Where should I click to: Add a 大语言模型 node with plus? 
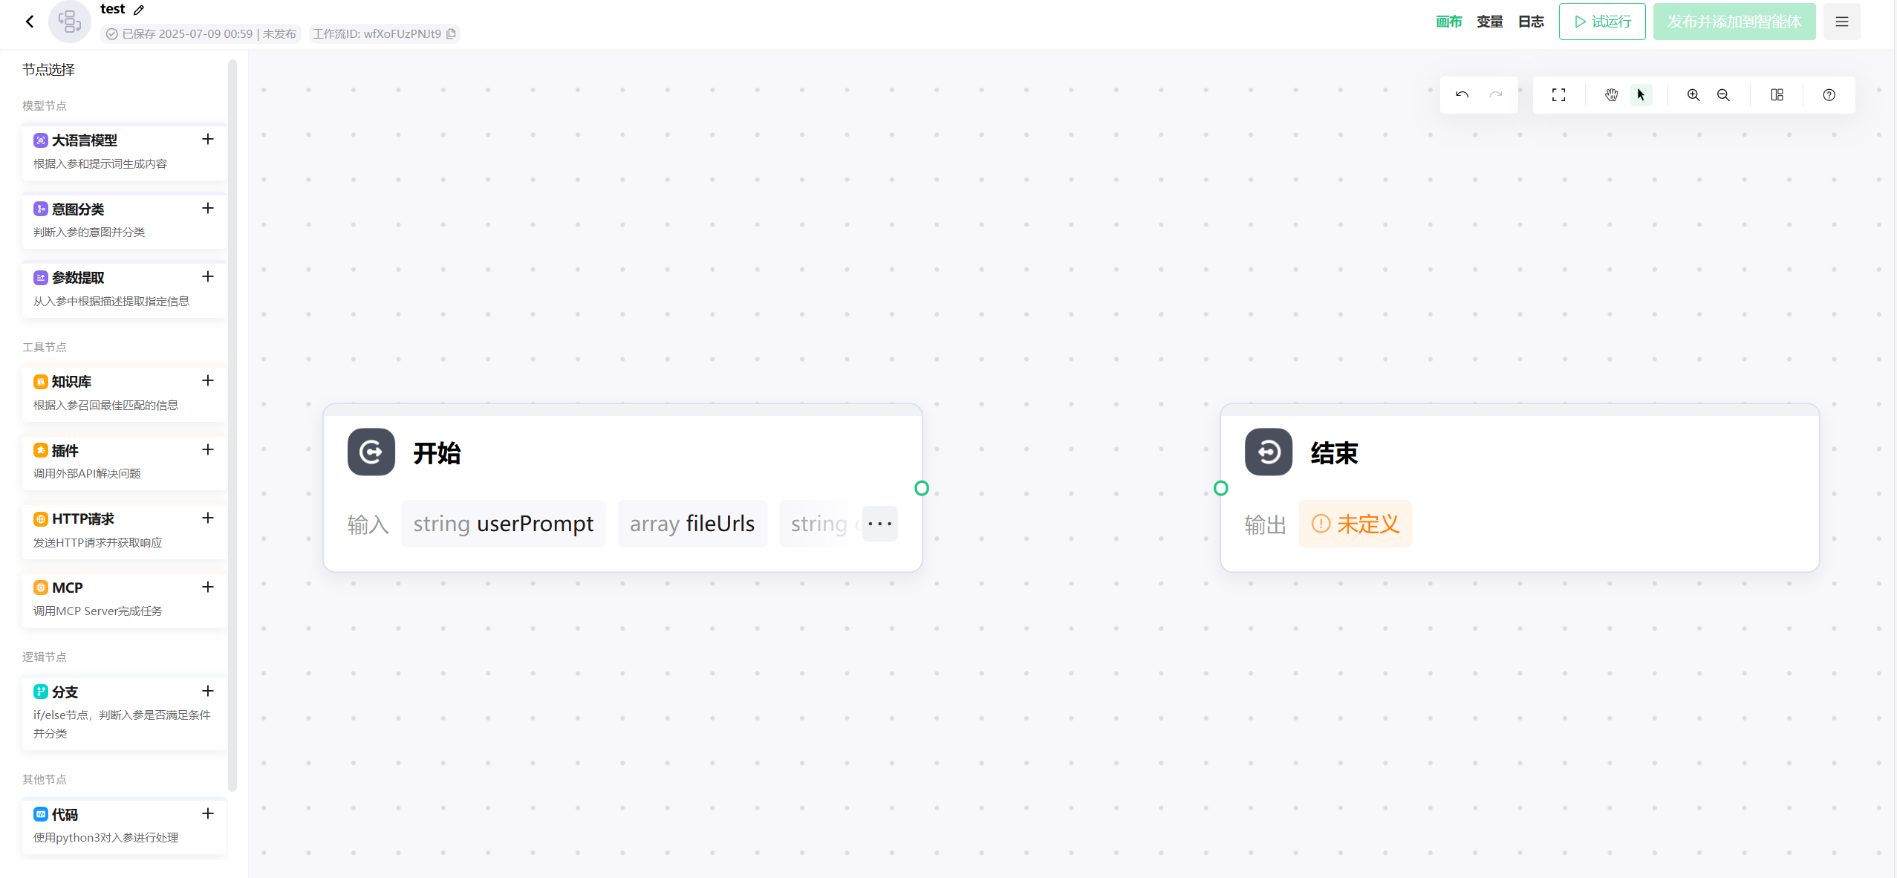[208, 139]
